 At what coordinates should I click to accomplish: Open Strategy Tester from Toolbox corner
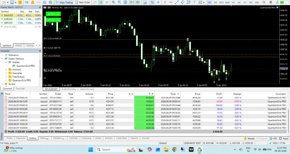point(284,139)
